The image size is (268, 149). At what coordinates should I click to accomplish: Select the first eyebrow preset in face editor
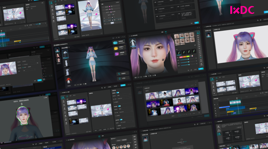(x=177, y=36)
